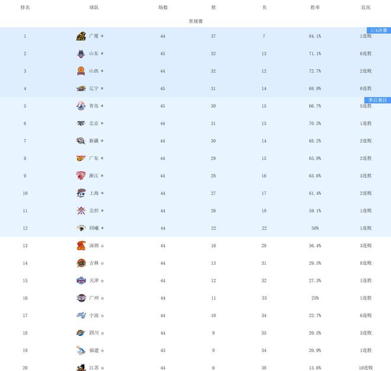Open the 同曦 team name link
Viewport: 391px width, 371px height.
click(x=94, y=228)
